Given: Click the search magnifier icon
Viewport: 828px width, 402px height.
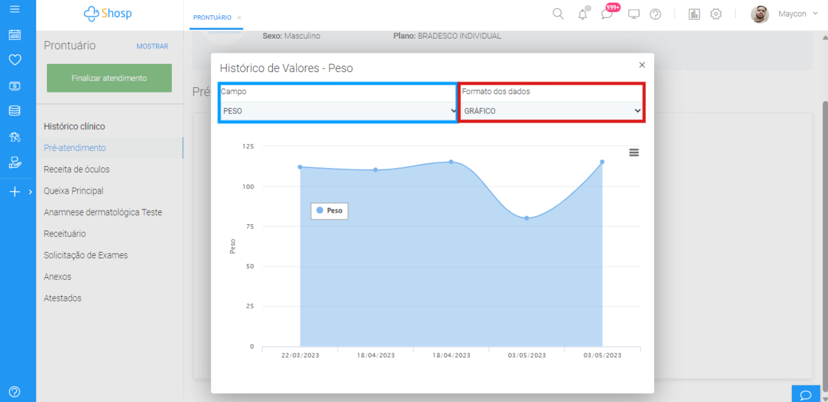Looking at the screenshot, I should [x=558, y=14].
